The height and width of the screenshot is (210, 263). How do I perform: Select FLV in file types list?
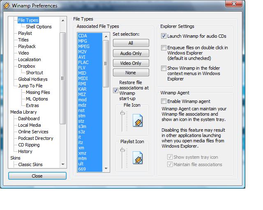(x=90, y=68)
